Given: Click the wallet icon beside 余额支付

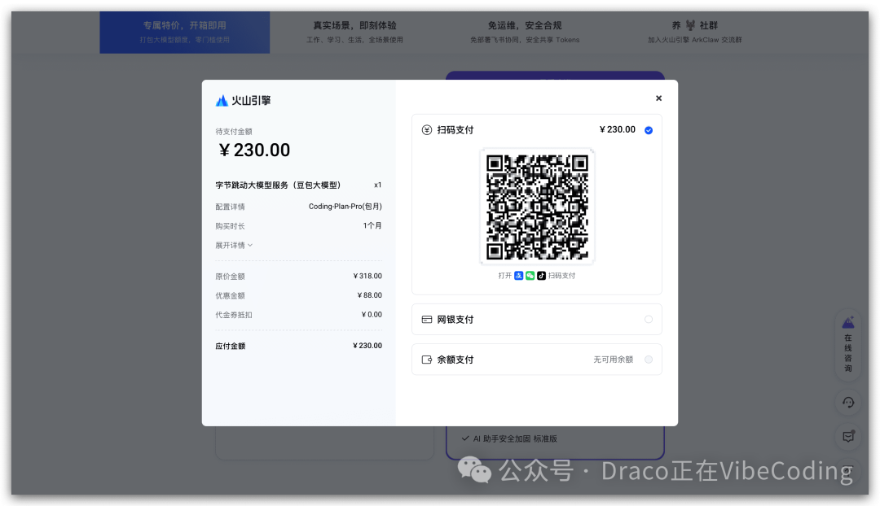Looking at the screenshot, I should pyautogui.click(x=426, y=360).
